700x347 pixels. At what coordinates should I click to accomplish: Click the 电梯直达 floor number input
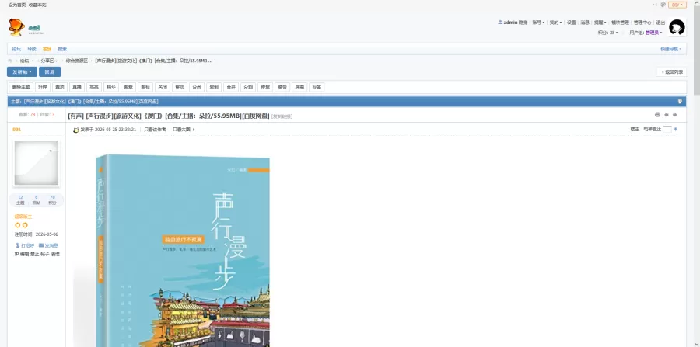pyautogui.click(x=667, y=129)
